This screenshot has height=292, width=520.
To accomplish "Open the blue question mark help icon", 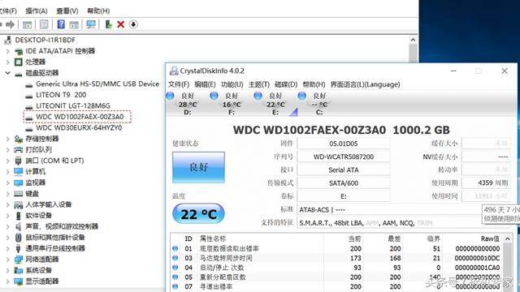I will pos(61,24).
